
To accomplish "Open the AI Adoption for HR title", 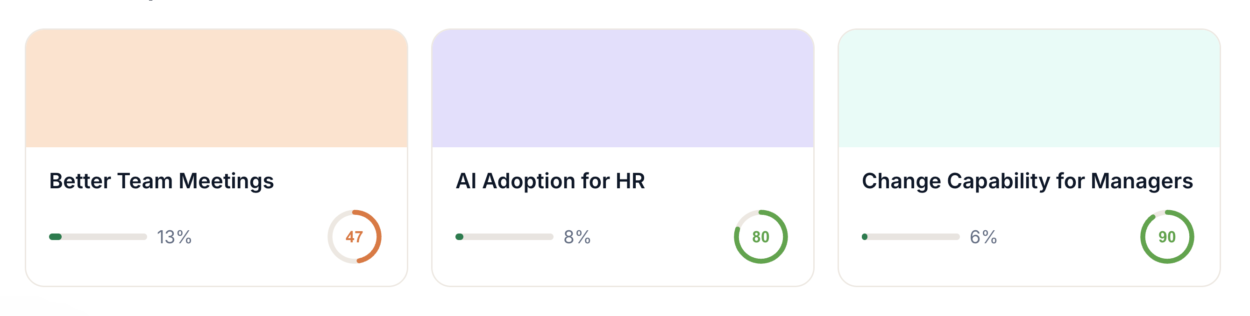I will pos(550,181).
